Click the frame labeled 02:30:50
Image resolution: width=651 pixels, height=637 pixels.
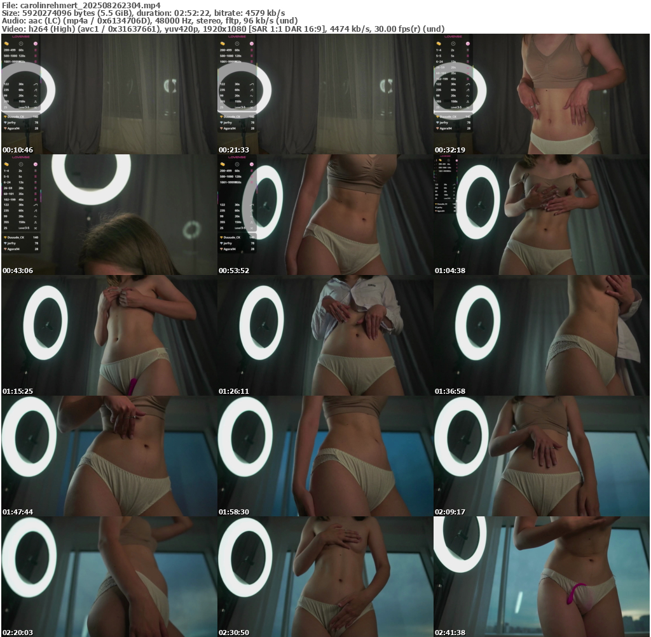[325, 577]
